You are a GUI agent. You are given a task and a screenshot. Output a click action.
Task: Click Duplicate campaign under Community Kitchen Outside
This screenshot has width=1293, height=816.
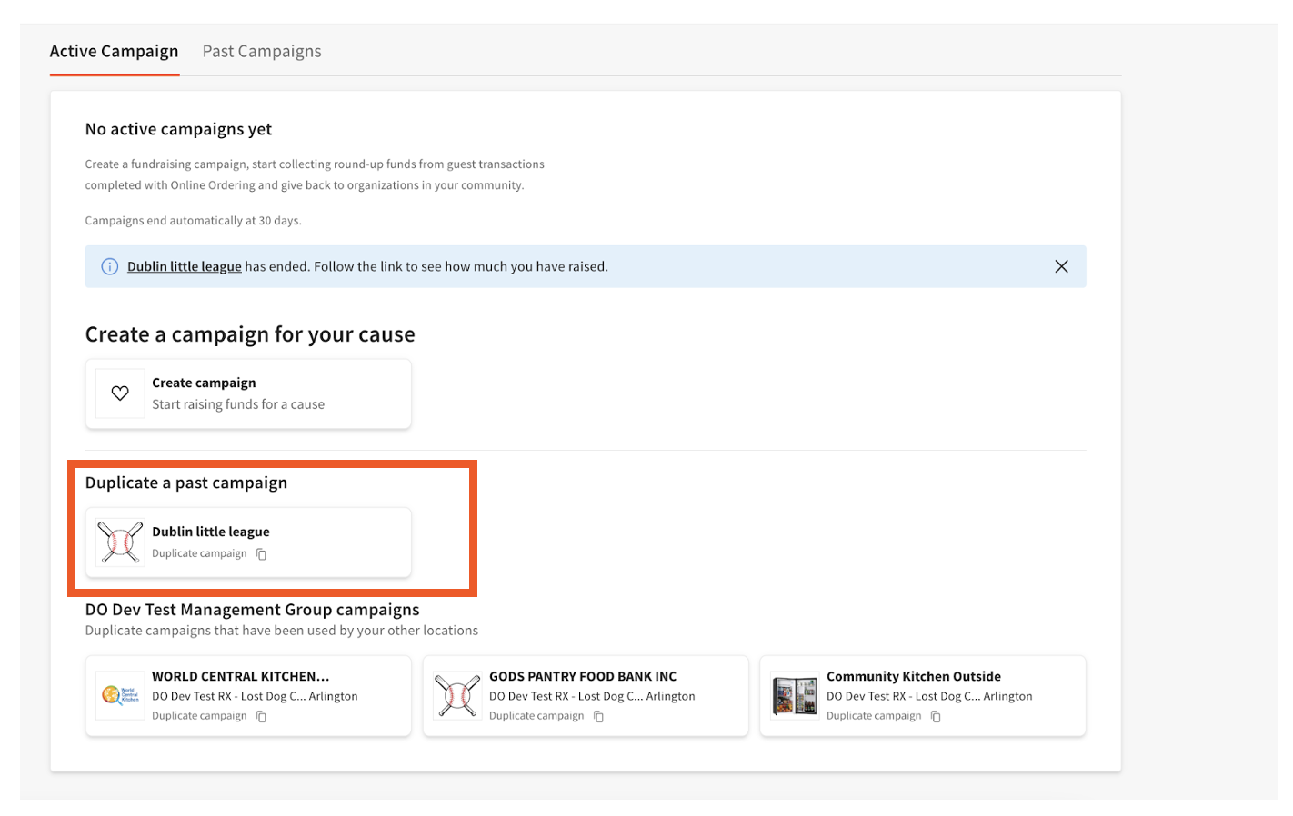873,715
